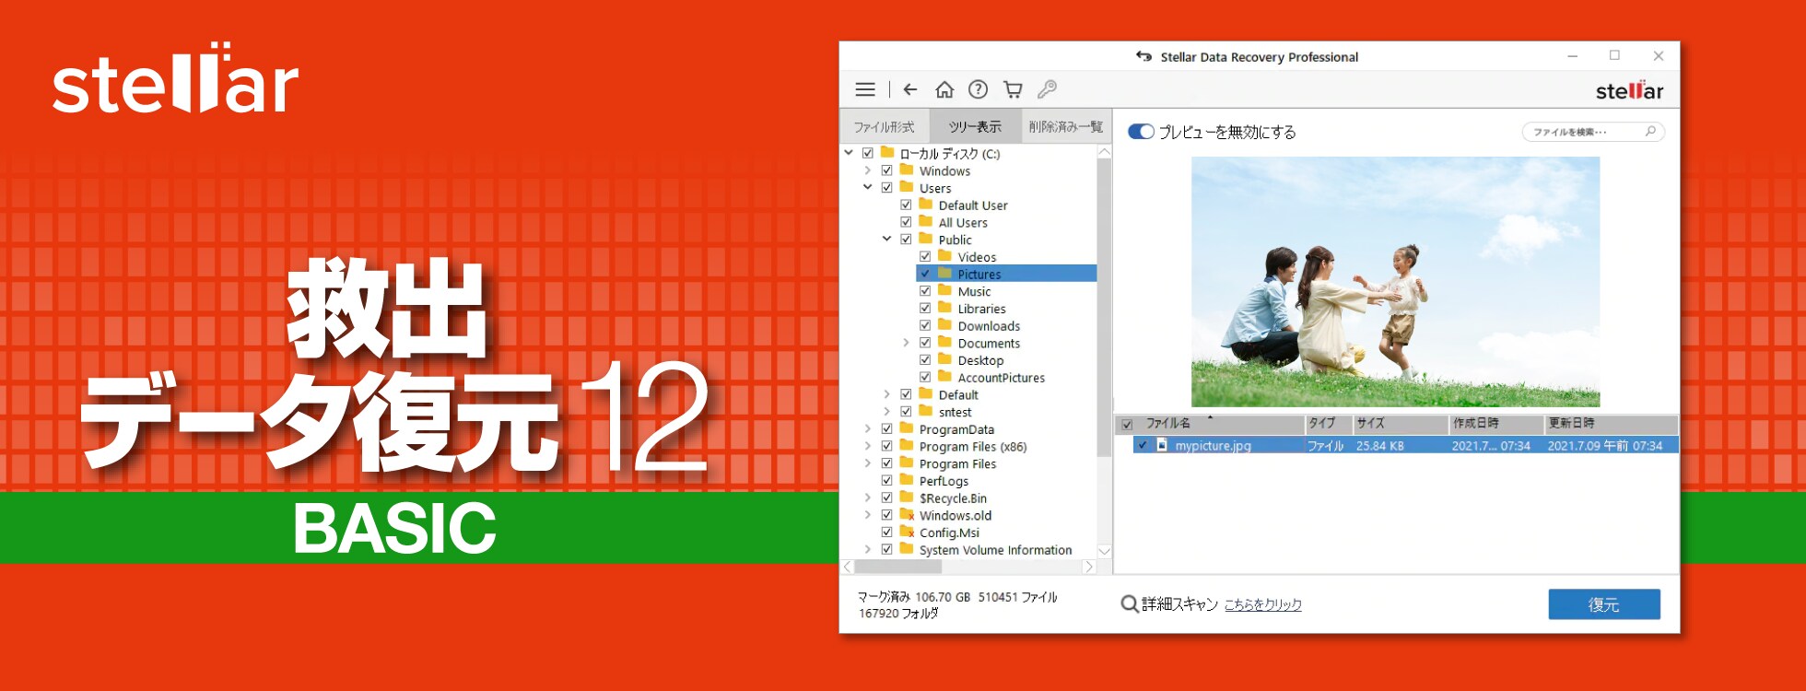This screenshot has height=691, width=1806.
Task: Return to the home screen icon
Action: (944, 89)
